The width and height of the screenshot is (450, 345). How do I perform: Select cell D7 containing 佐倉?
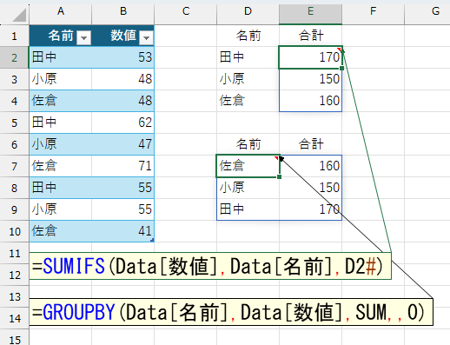click(248, 166)
